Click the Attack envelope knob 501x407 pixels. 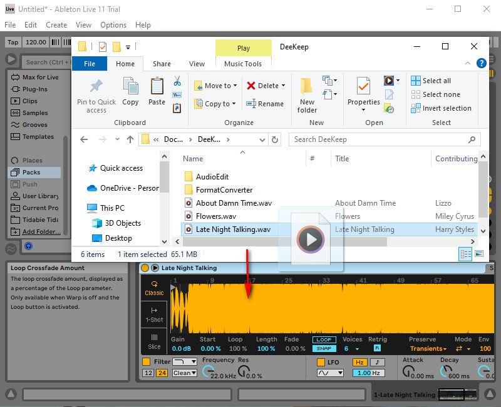point(408,371)
